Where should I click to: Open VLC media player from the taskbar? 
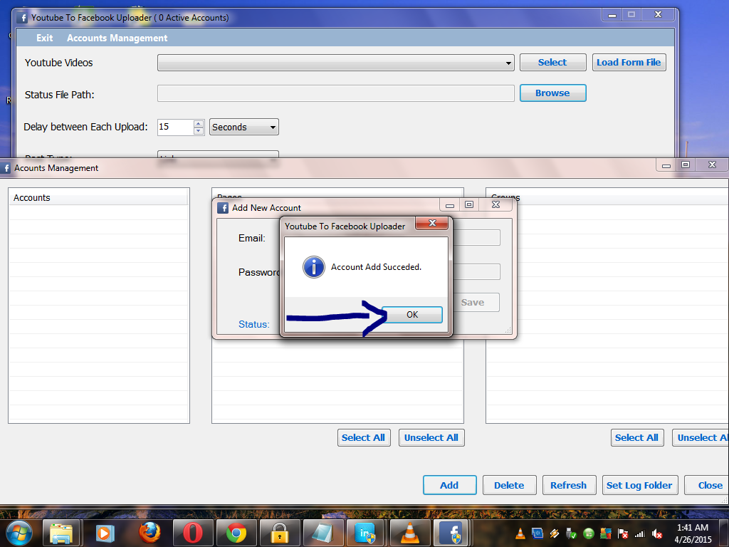[x=409, y=533]
